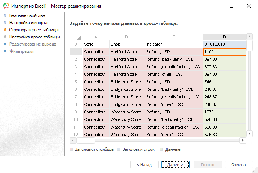Click the horizontal scrollbar right arrow
The width and height of the screenshot is (258, 173).
tap(243, 141)
